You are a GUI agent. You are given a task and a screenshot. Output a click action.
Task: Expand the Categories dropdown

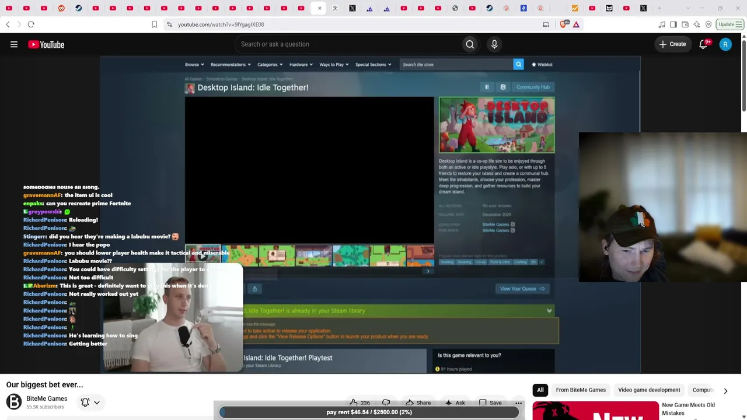[270, 65]
